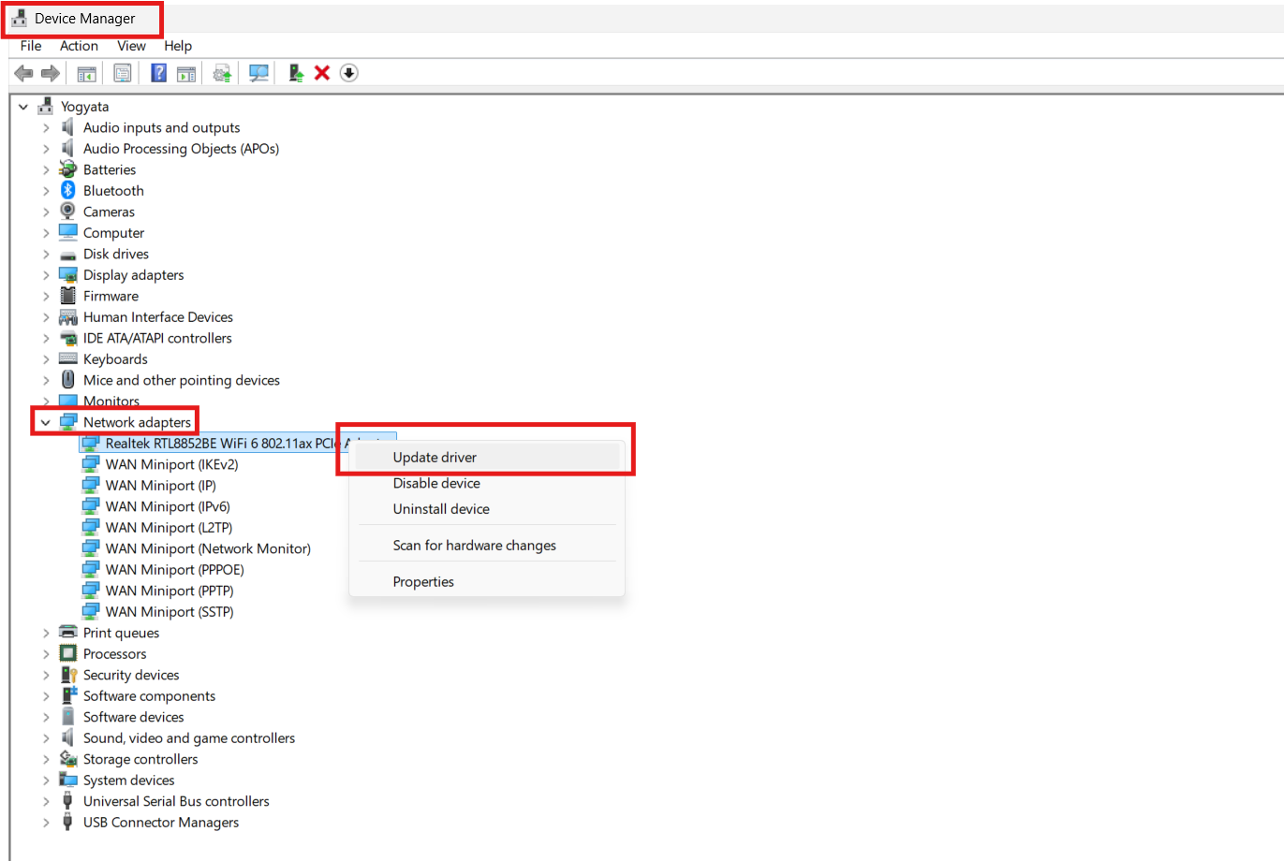Click the Uninstall device red X icon
1284x861 pixels.
coord(321,72)
